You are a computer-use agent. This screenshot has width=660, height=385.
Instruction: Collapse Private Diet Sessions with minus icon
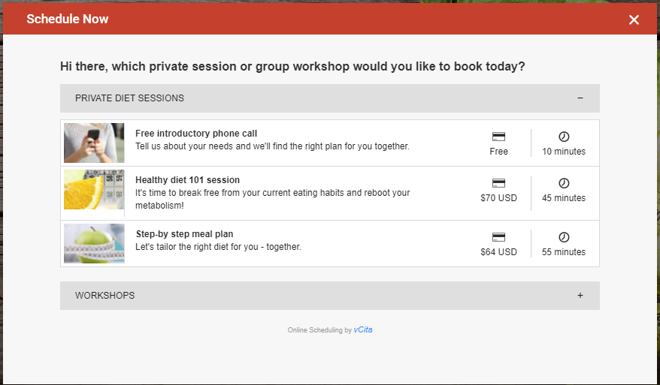point(580,98)
